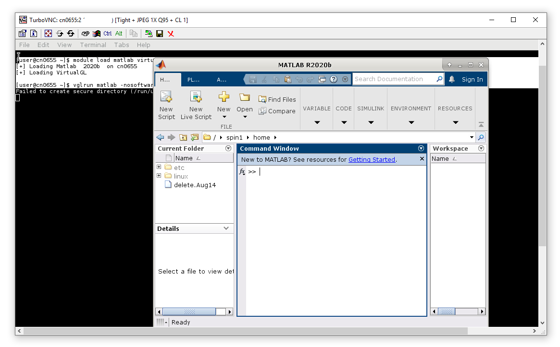Click the Sign In button
Image resolution: width=560 pixels, height=347 pixels.
472,79
